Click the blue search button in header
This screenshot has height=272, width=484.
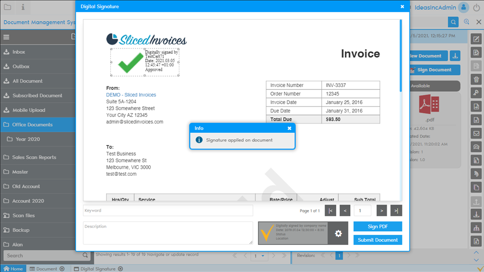(453, 22)
